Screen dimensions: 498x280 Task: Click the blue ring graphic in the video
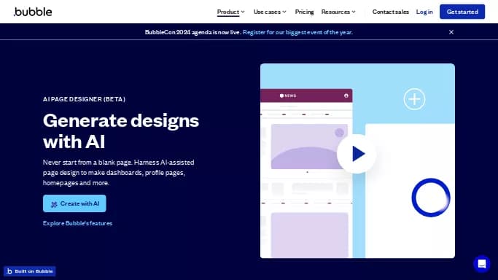coord(431,198)
